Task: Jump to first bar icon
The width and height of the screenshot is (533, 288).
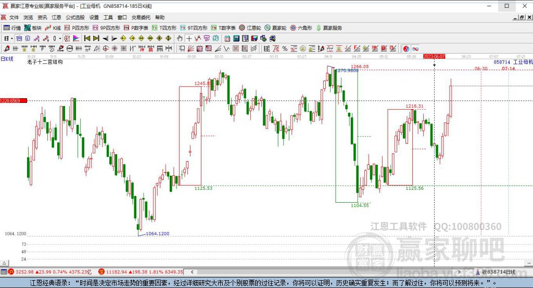Action: coord(87,38)
